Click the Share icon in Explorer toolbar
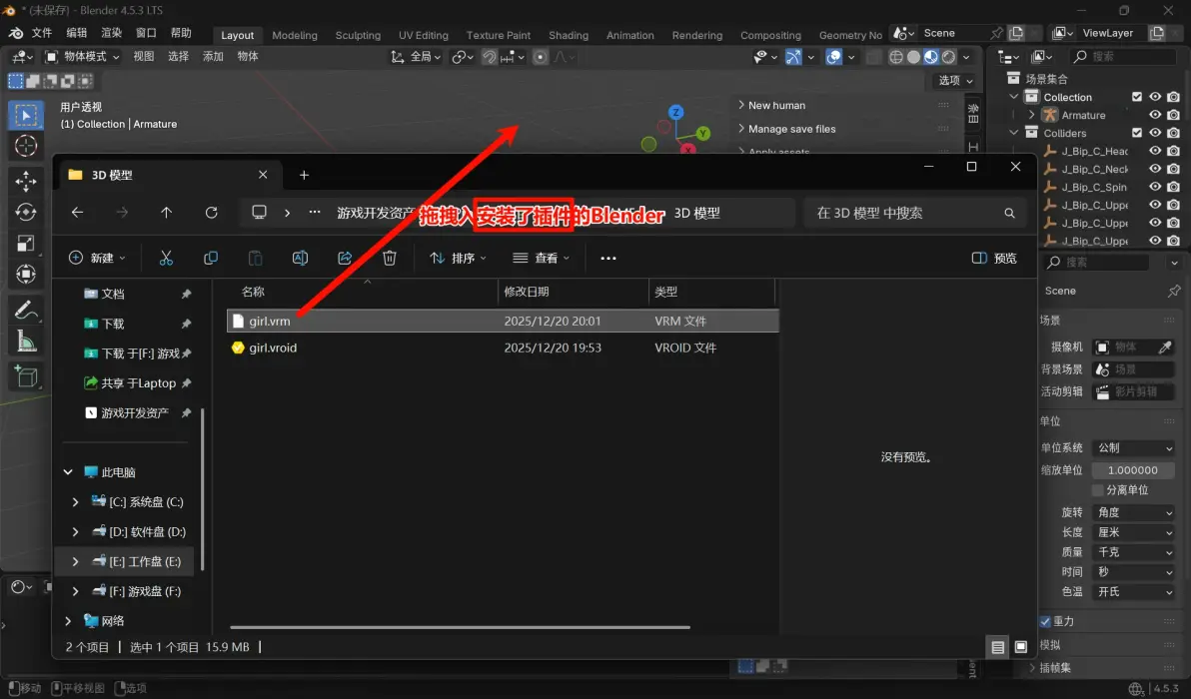 345,258
